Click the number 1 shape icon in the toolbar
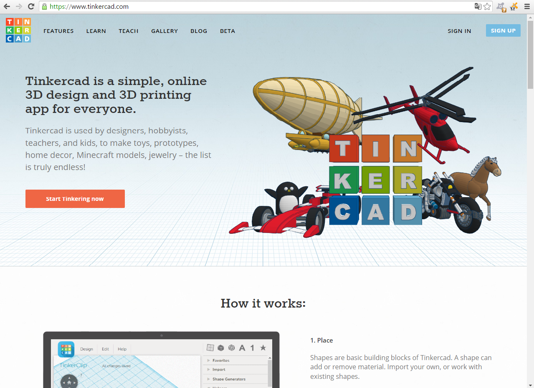The height and width of the screenshot is (388, 534). 253,348
